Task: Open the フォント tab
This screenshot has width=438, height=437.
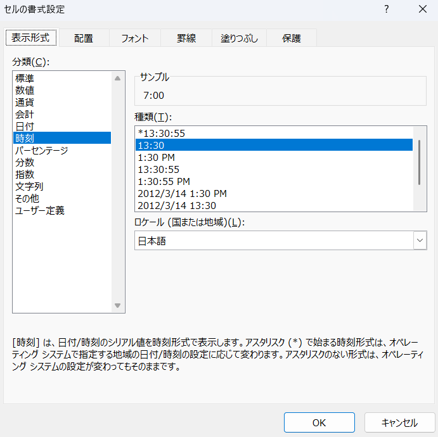Action: 134,38
